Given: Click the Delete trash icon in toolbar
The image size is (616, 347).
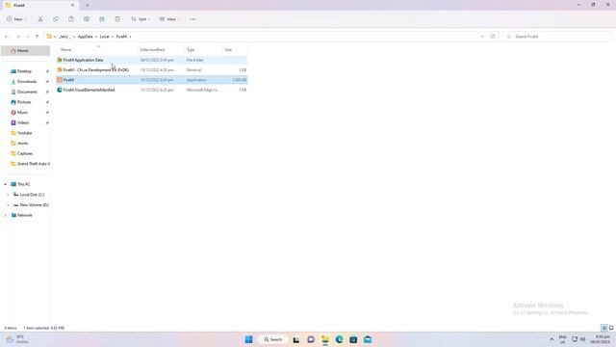Looking at the screenshot, I should (117, 19).
